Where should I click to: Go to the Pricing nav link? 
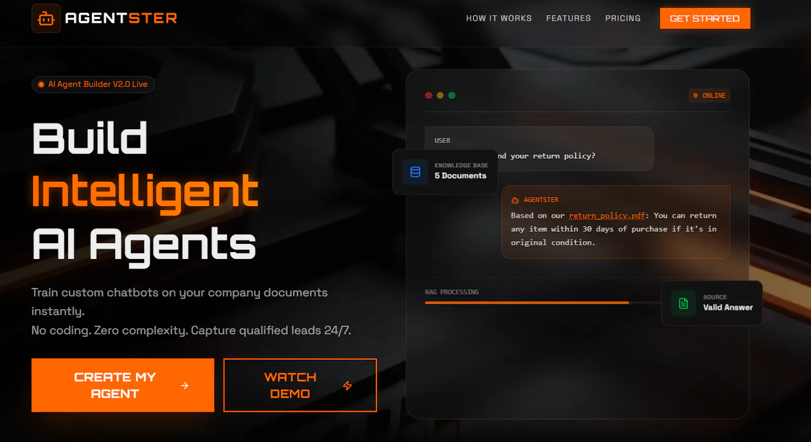[x=622, y=18]
